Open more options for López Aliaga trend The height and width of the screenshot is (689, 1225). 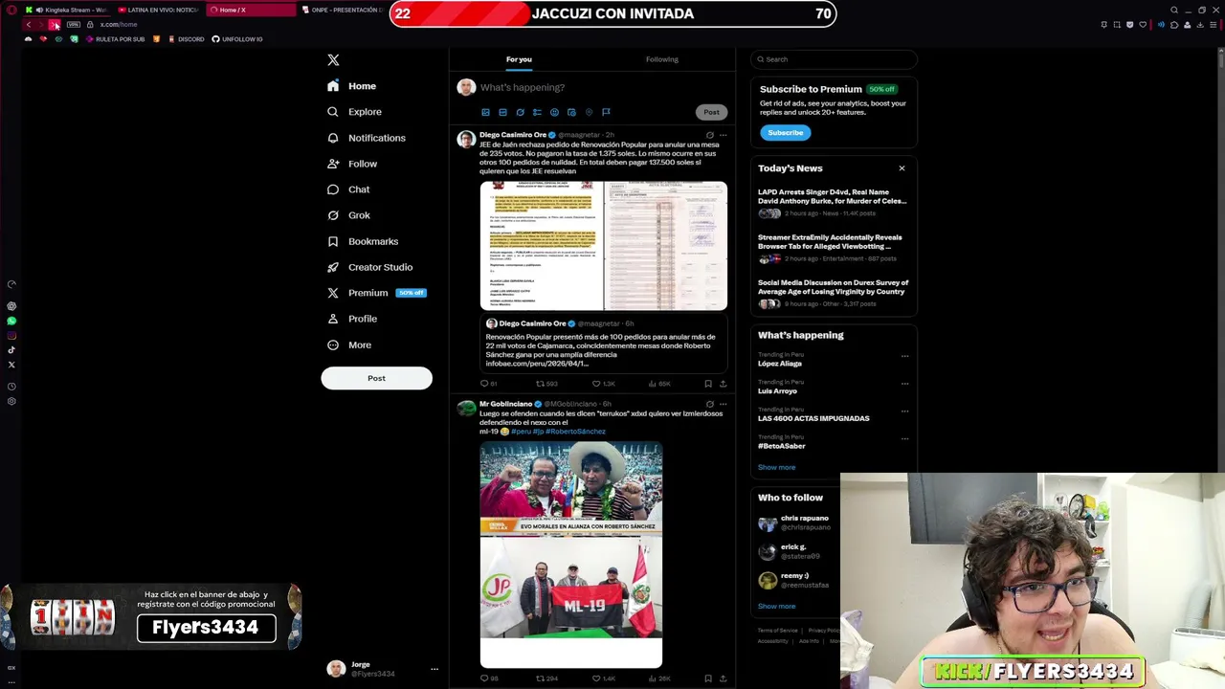[904, 356]
